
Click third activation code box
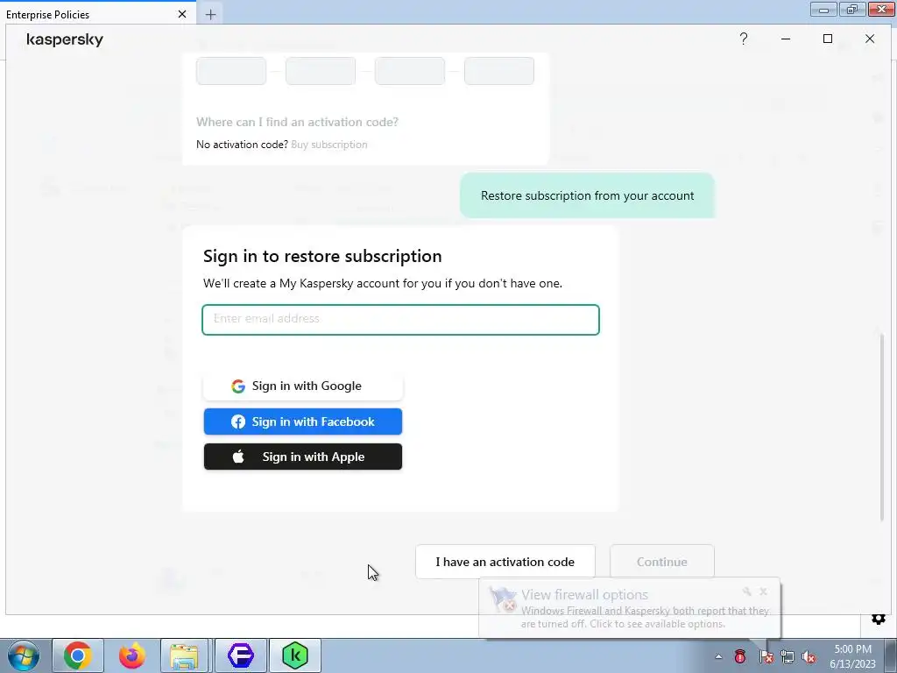point(410,71)
